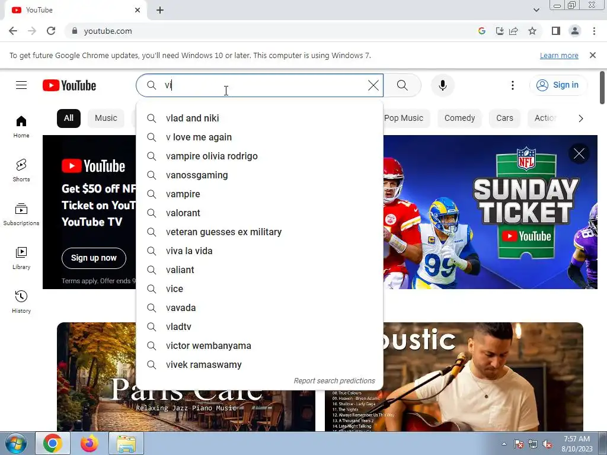Choose suggestion 'valorant'

point(260,213)
